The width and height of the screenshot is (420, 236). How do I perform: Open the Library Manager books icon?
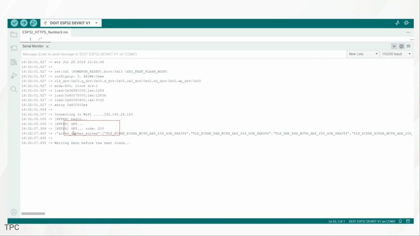[14, 62]
